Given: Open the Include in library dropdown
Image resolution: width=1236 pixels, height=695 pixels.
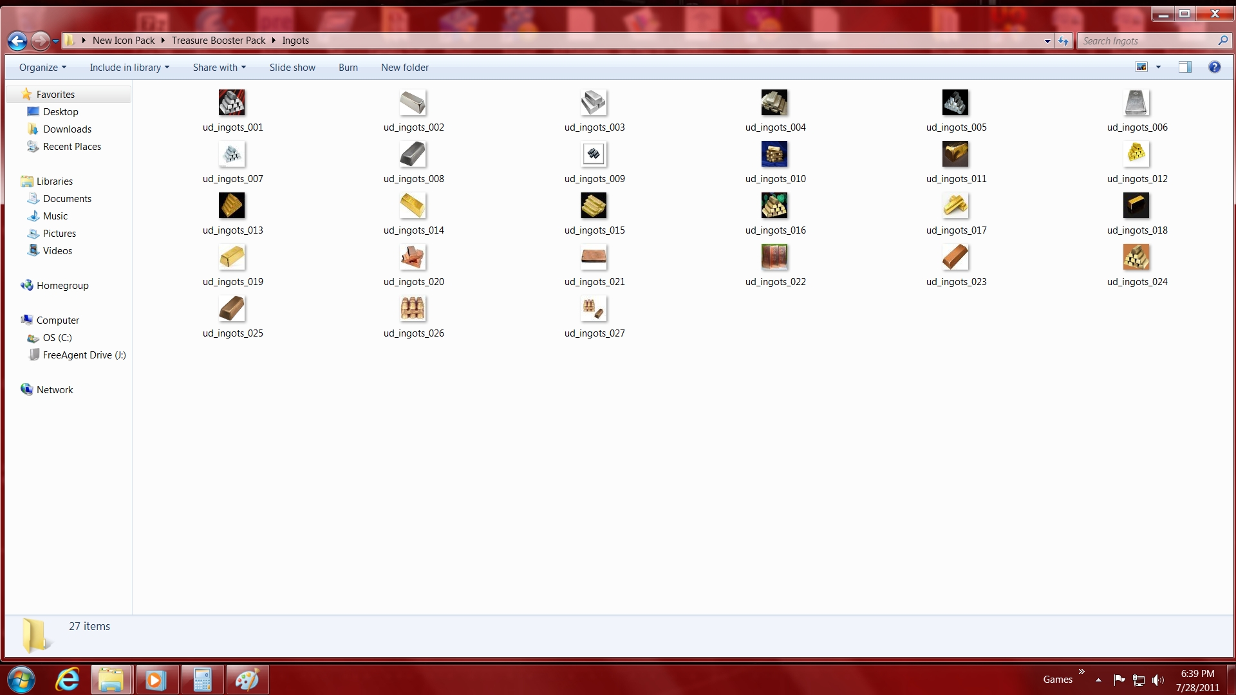Looking at the screenshot, I should coord(129,68).
